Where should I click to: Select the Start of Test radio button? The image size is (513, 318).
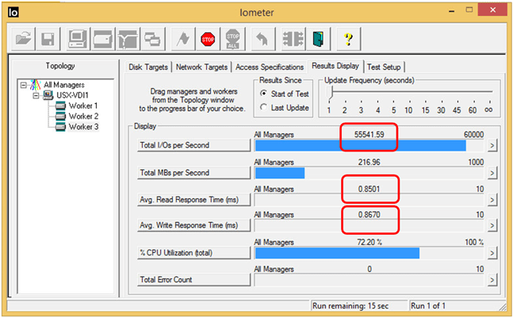[x=263, y=94]
